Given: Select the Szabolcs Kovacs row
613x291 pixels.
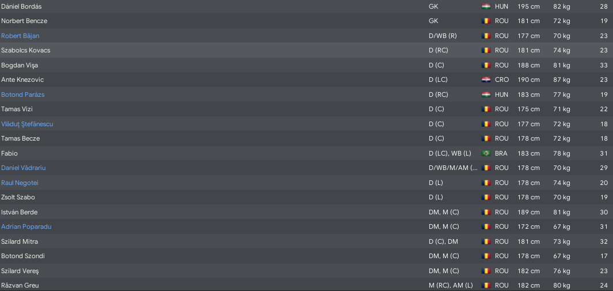Looking at the screenshot, I should [x=306, y=51].
